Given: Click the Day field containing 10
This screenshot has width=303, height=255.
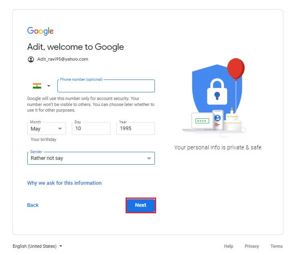Looking at the screenshot, I should [x=91, y=129].
